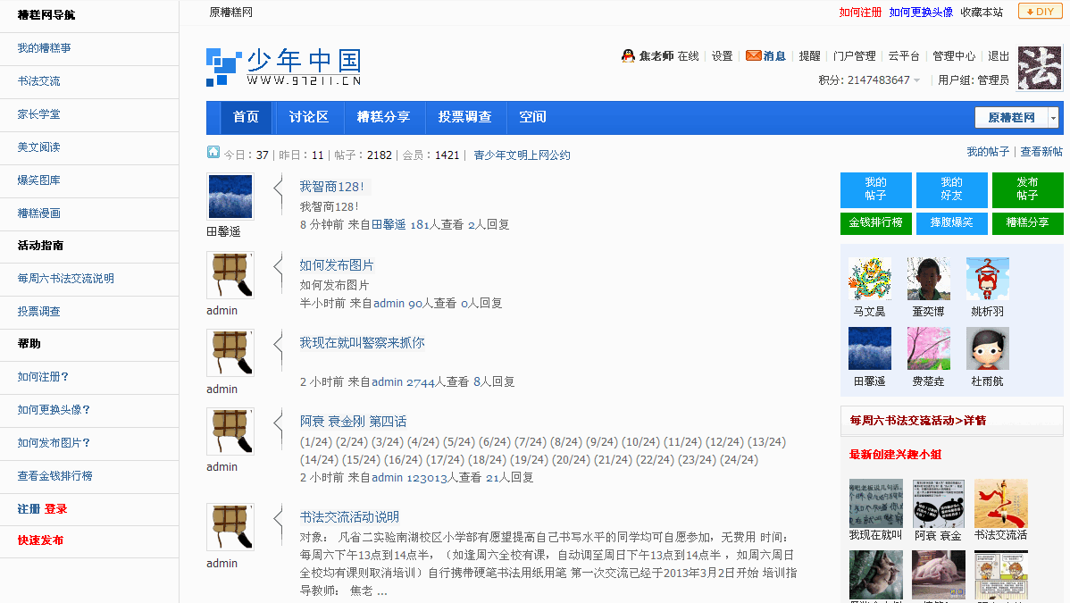Click red 快速发布 in left sidebar
Viewport: 1070px width, 603px height.
(x=40, y=540)
